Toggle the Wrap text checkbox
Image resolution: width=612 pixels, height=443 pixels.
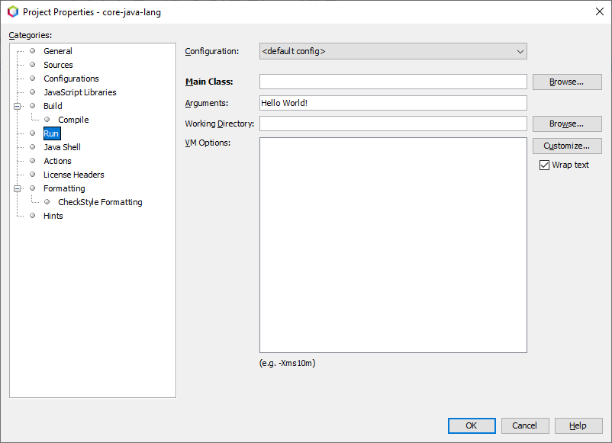point(544,165)
